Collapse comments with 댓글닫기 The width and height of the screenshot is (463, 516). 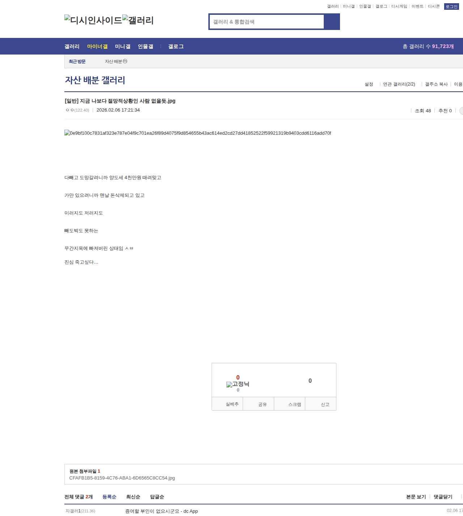[x=443, y=497]
